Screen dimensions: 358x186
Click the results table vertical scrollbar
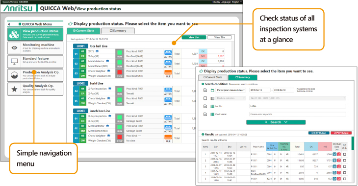[353, 143]
